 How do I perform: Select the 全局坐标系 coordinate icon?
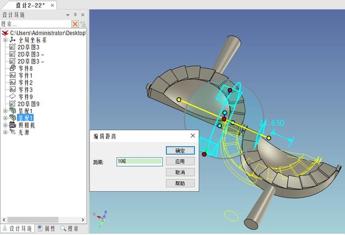[13, 40]
